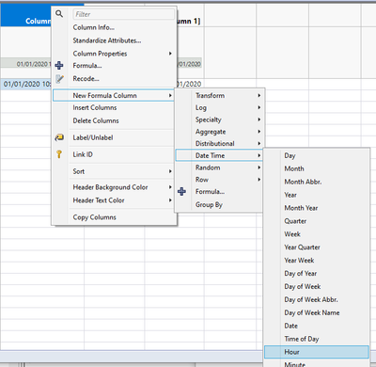Select the highlighted Hour option
The width and height of the screenshot is (376, 367).
tap(317, 352)
